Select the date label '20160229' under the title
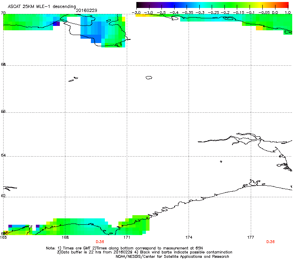Viewport: 295px width, 259px height. click(x=87, y=10)
